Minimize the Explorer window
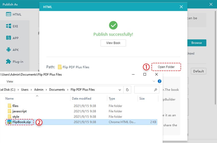 pyautogui.click(x=133, y=74)
